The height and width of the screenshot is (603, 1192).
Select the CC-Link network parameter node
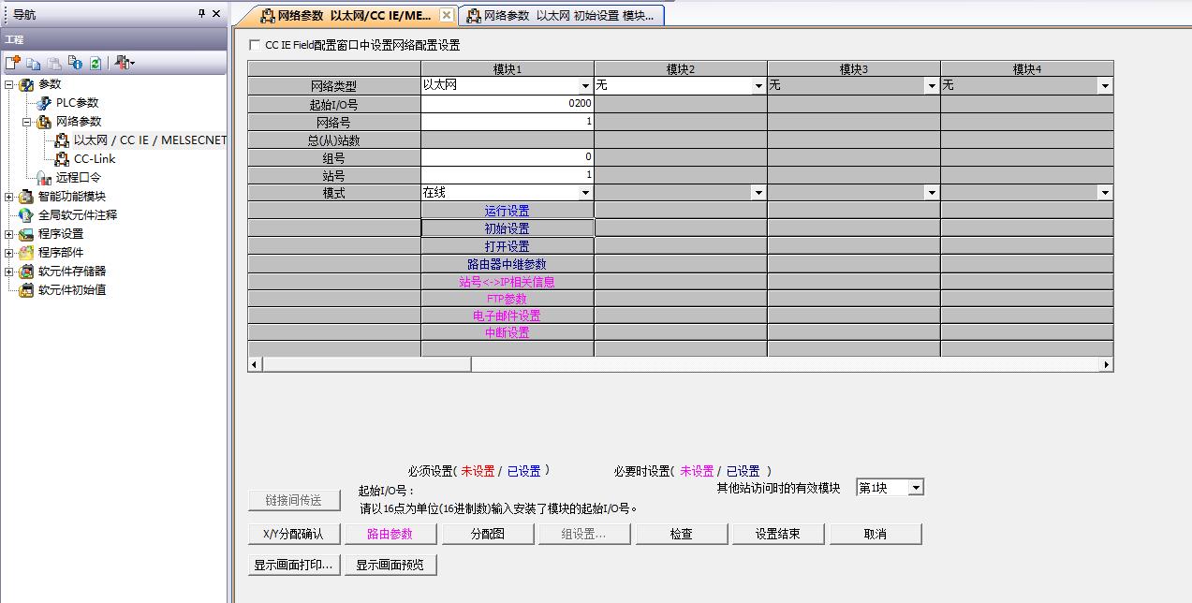[x=94, y=159]
